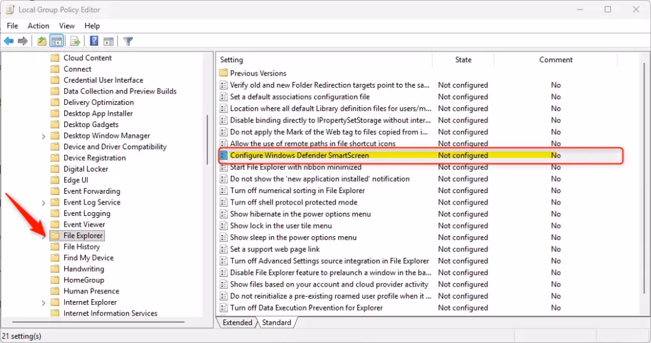Select the File Explorer folder in tree
This screenshot has height=343, width=651.
pyautogui.click(x=83, y=236)
